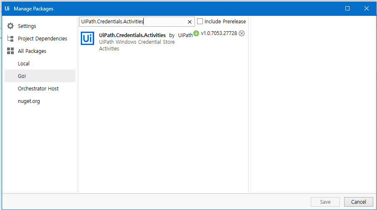
Task: Select the Go! package source
Action: (x=40, y=76)
